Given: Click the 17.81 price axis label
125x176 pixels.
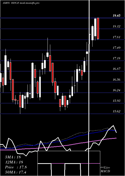Looking at the screenshot, I should coord(116,37).
